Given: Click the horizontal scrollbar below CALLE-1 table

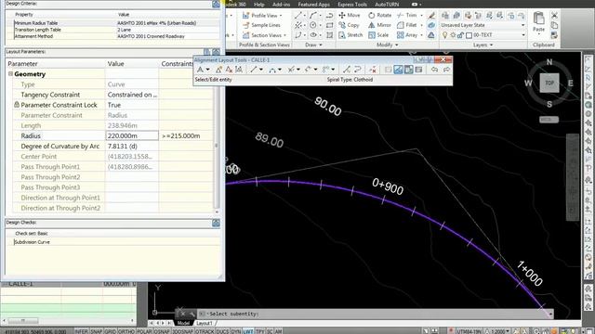Looking at the screenshot, I should click(68, 321).
